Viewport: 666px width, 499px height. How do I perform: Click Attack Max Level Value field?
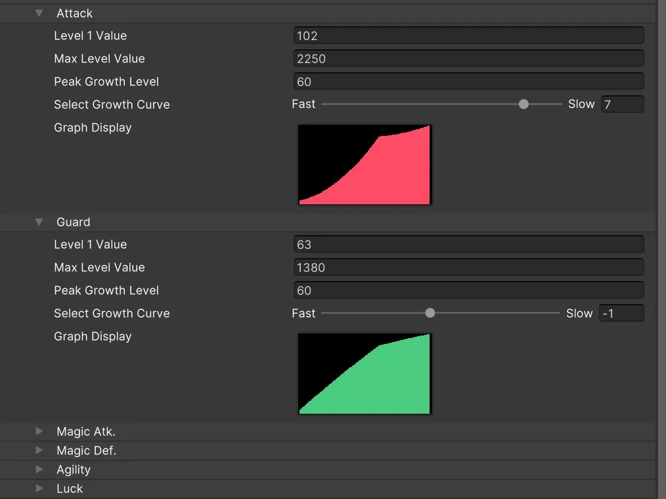[468, 58]
